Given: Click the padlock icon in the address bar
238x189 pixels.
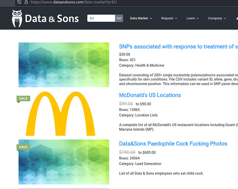Looking at the screenshot, I should tap(26, 2).
